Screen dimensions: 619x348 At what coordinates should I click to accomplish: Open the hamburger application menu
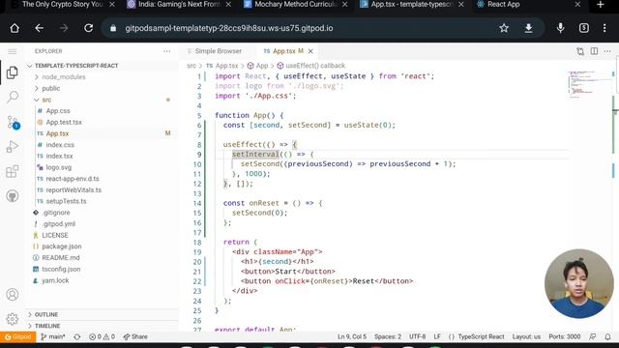(13, 51)
